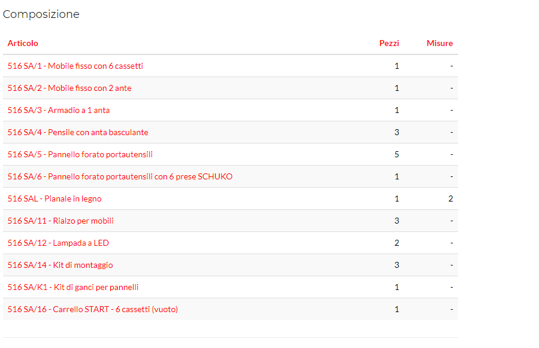Open 516 SA/11 Rialzo per mobili
The image size is (539, 348).
60,221
